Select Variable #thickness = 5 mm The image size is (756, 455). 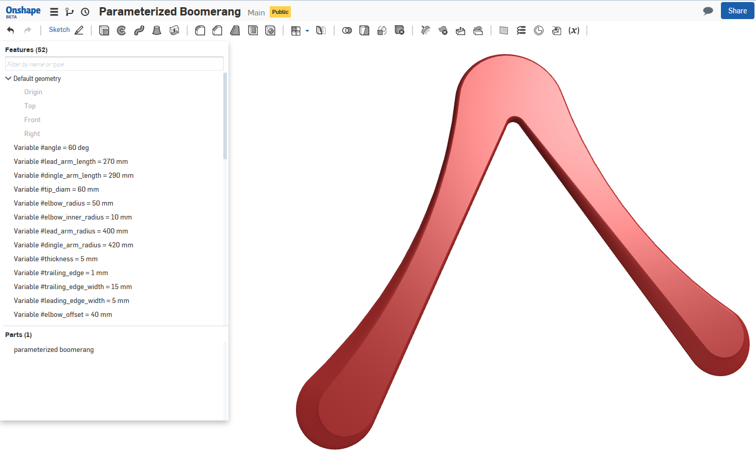[56, 259]
